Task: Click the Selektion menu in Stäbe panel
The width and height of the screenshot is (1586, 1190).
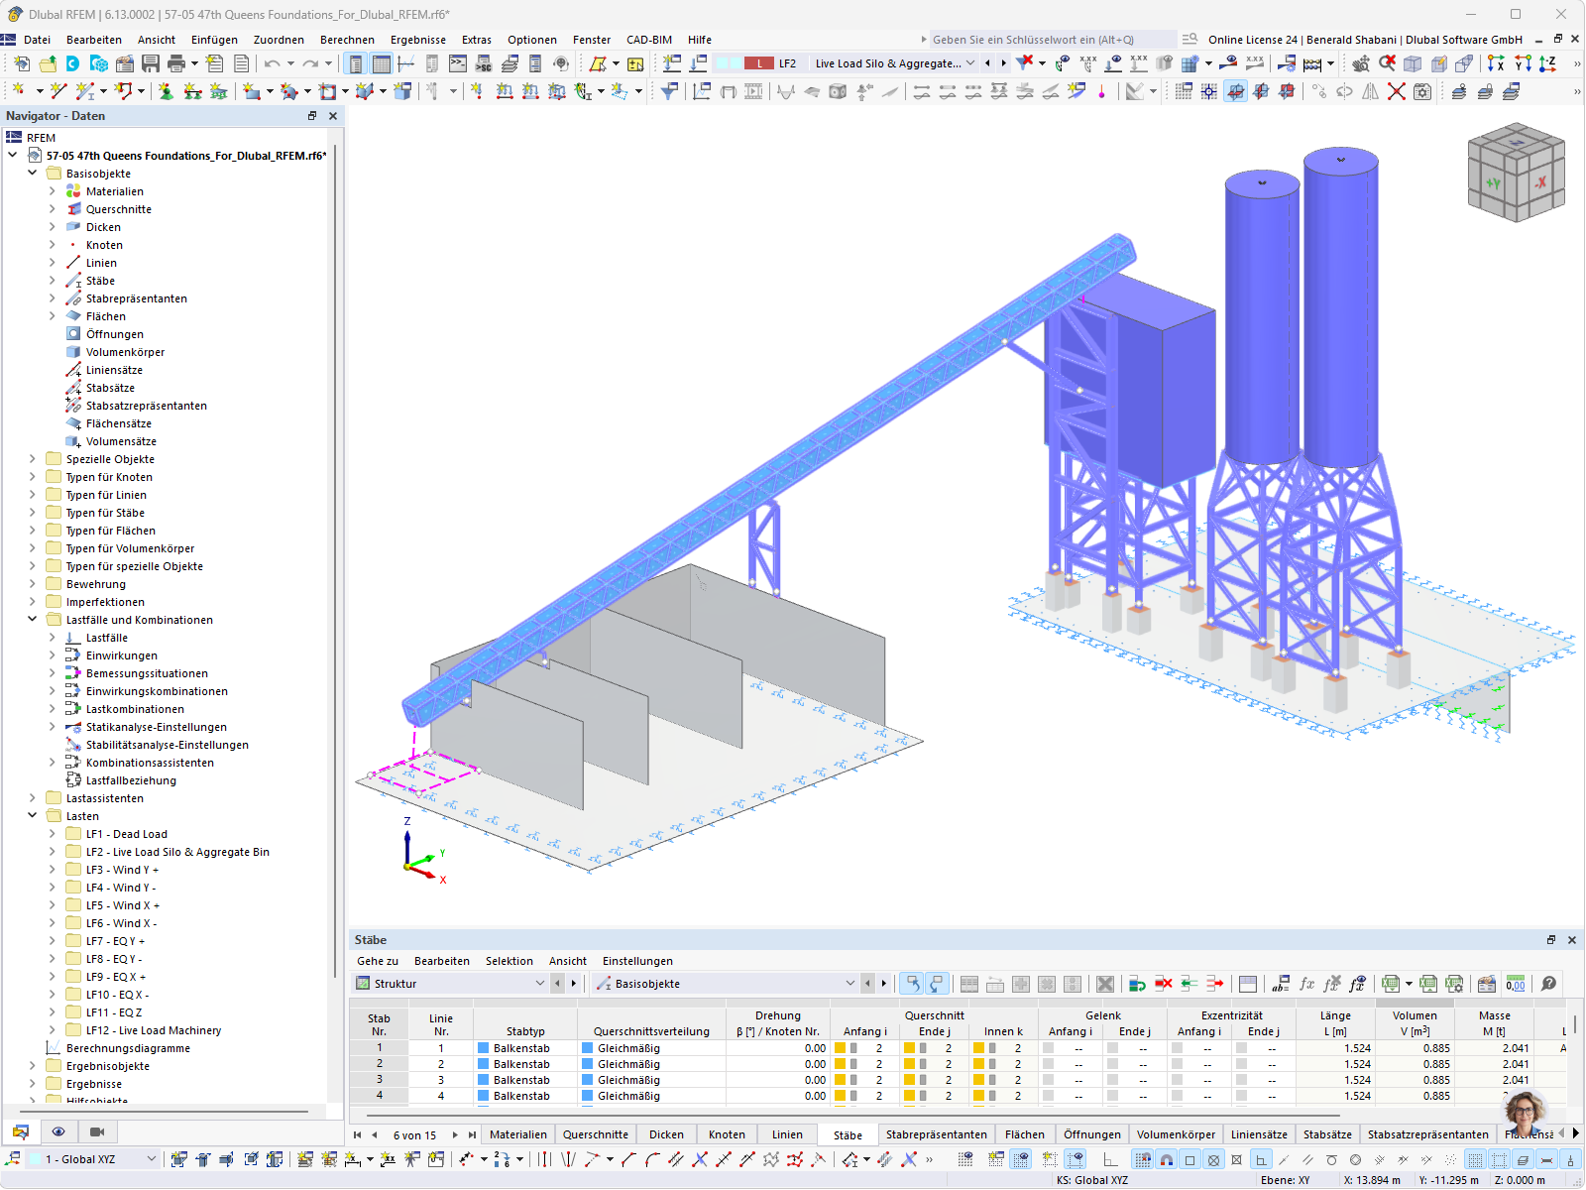Action: pos(509,960)
